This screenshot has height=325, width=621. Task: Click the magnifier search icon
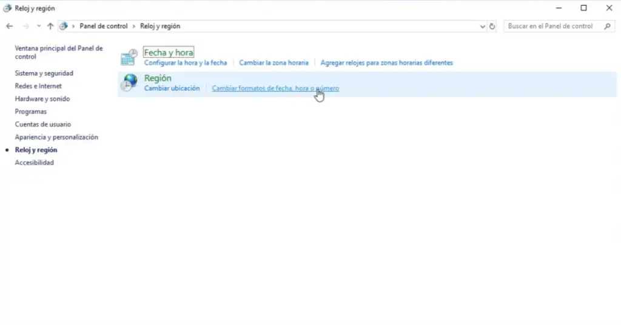pos(608,26)
